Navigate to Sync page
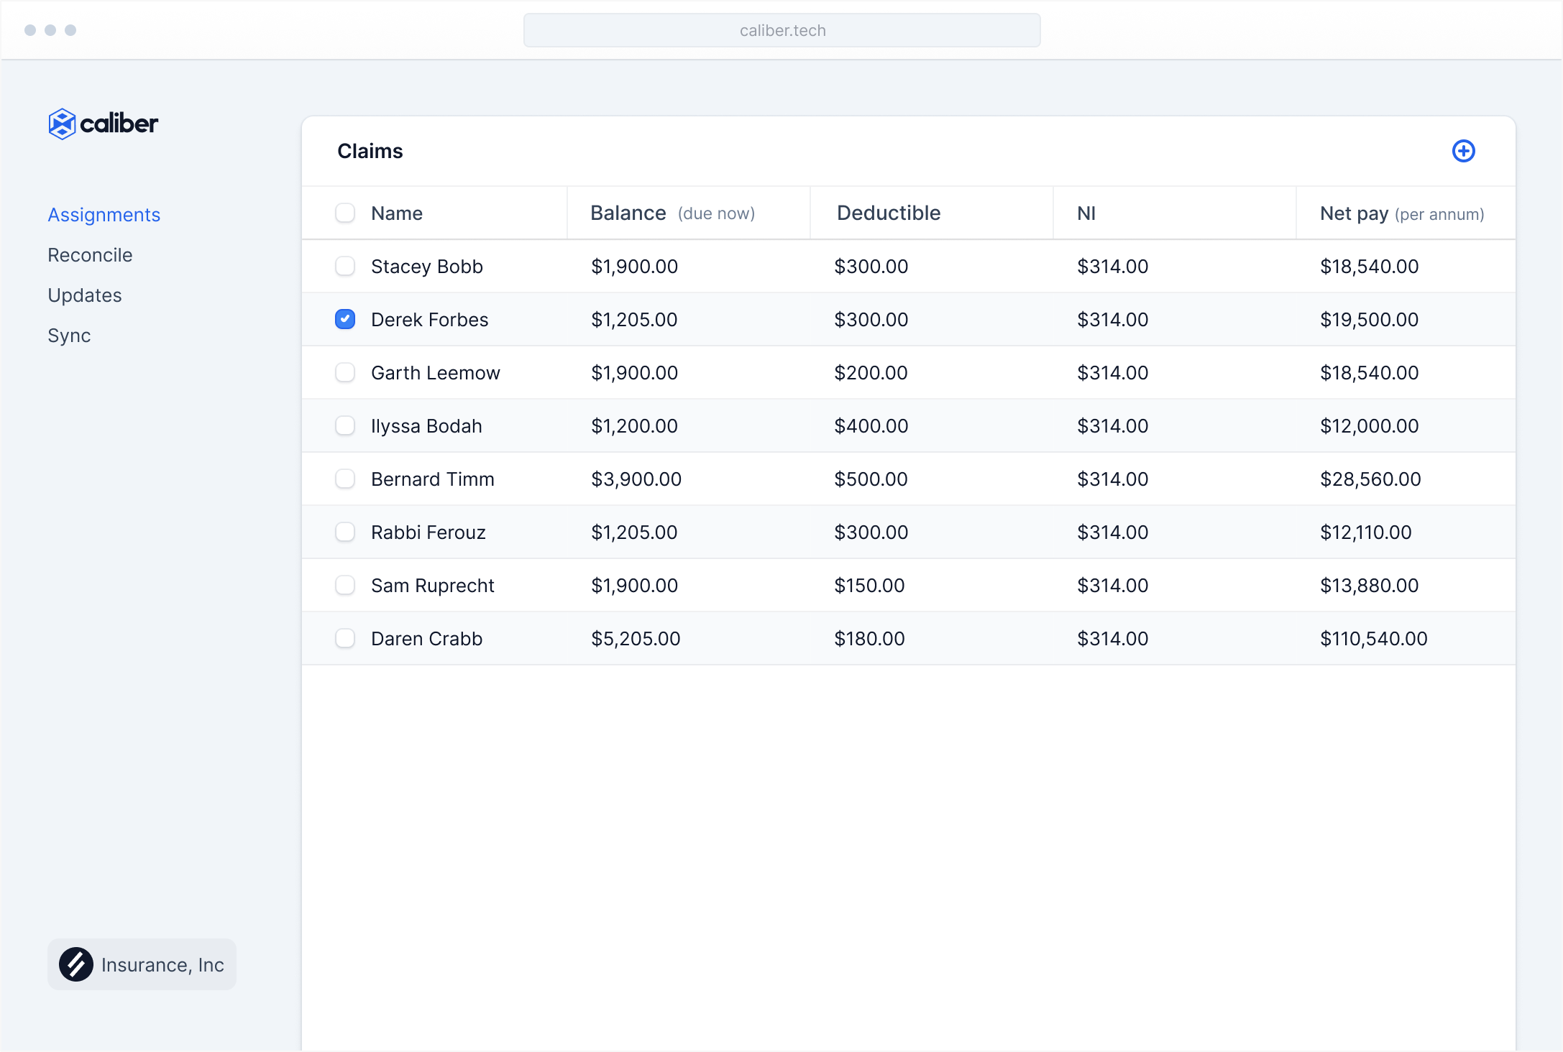Screen dimensions: 1563x1052 [69, 336]
